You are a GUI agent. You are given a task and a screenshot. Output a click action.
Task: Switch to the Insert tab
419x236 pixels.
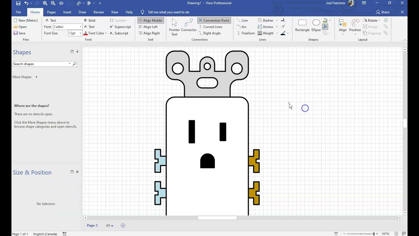[67, 12]
